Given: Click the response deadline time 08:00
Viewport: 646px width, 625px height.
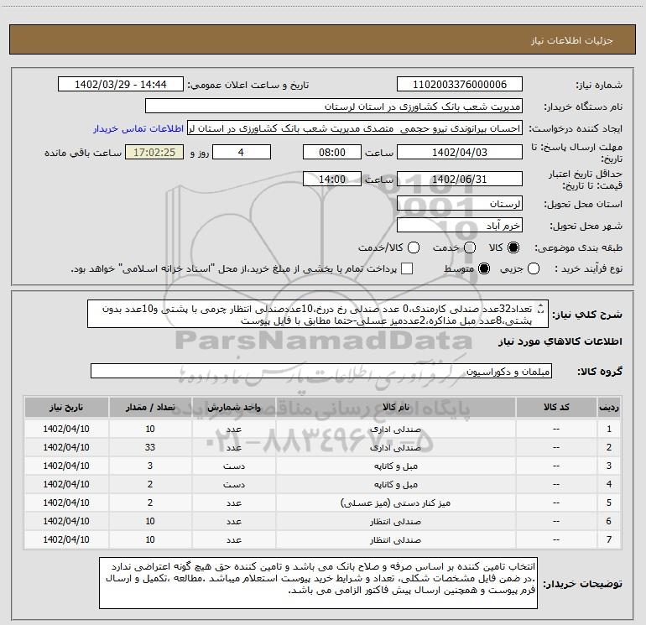Looking at the screenshot, I should 332,152.
